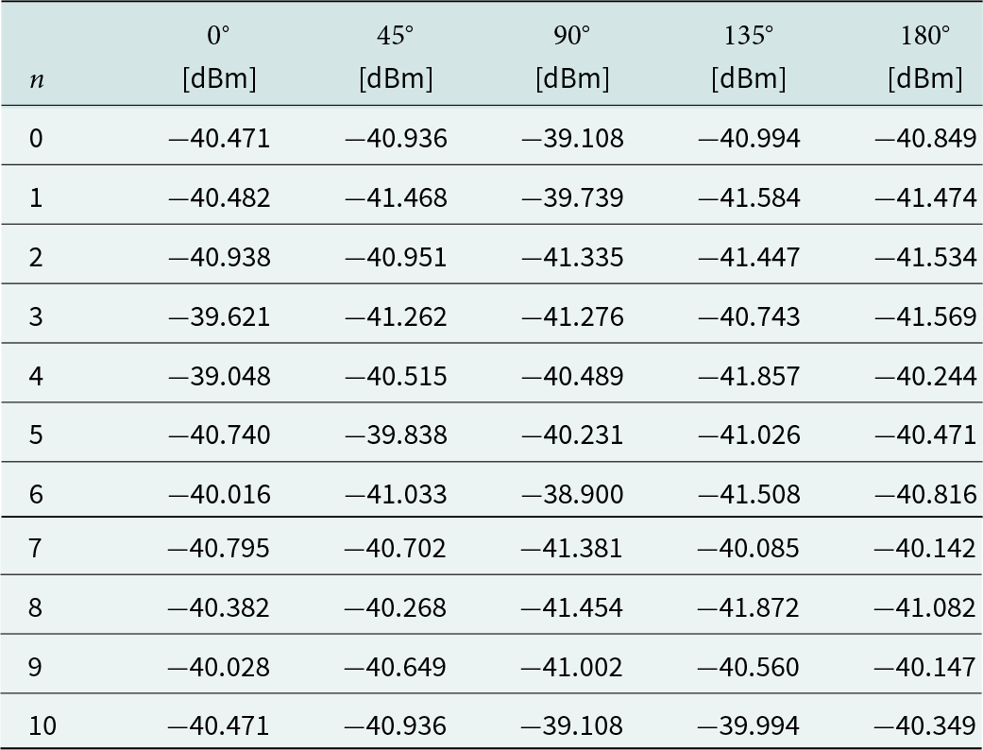Select the value −41.872 in row 8
This screenshot has height=750, width=983.
(x=749, y=607)
